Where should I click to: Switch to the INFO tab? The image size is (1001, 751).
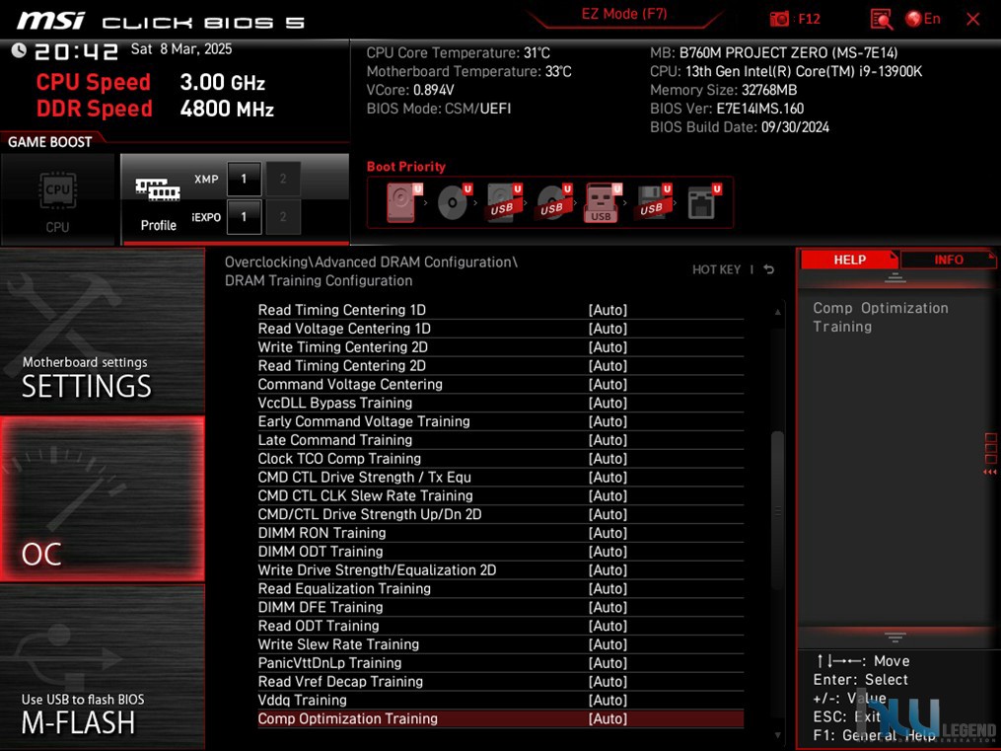coord(948,260)
